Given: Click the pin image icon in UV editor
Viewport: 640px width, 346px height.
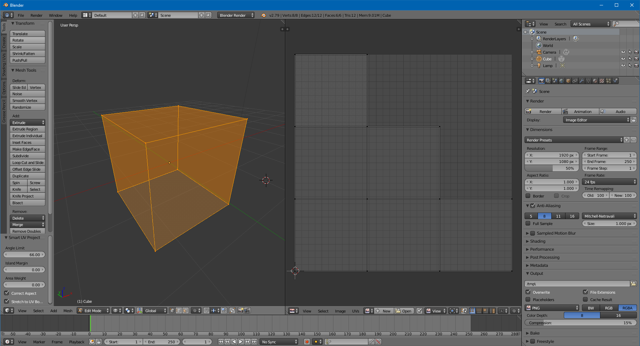Looking at the screenshot, I should point(419,311).
